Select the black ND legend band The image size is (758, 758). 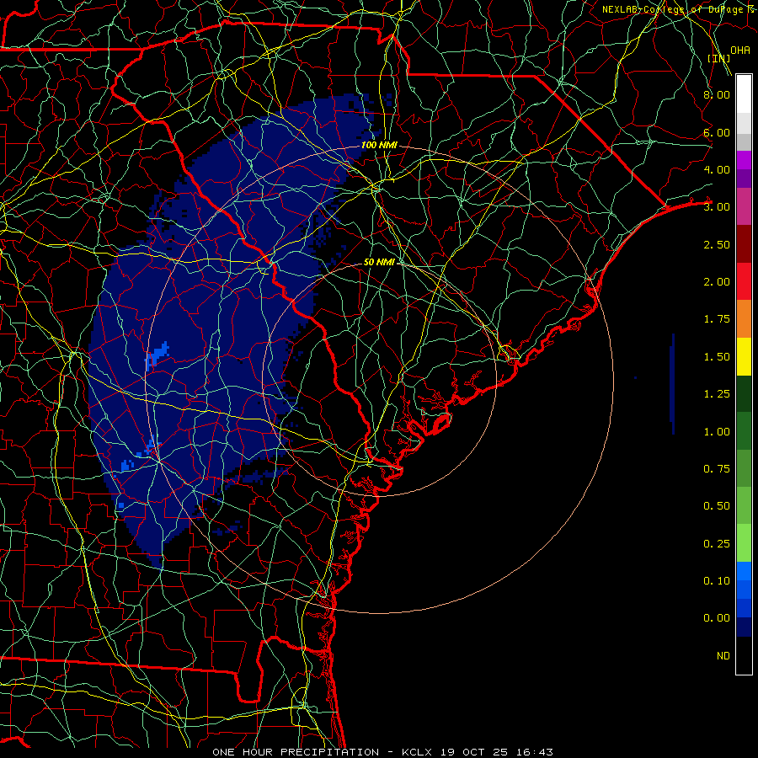744,655
